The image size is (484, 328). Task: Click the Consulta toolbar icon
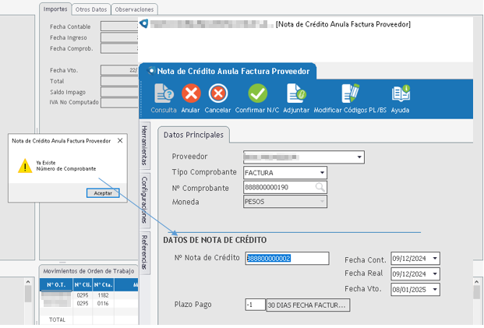click(164, 94)
